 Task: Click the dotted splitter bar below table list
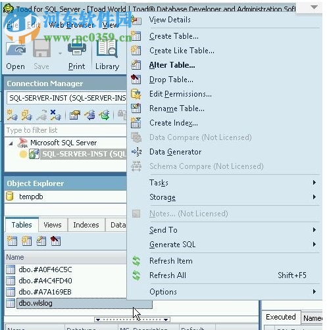tap(132, 319)
